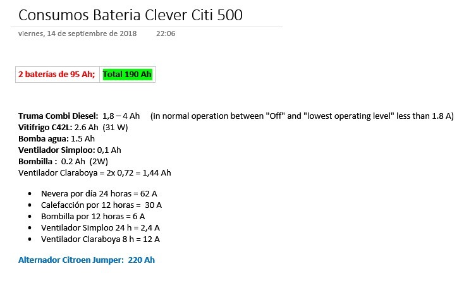Click the bullet before 'Ventilador Claraboya 8 h'

point(30,239)
